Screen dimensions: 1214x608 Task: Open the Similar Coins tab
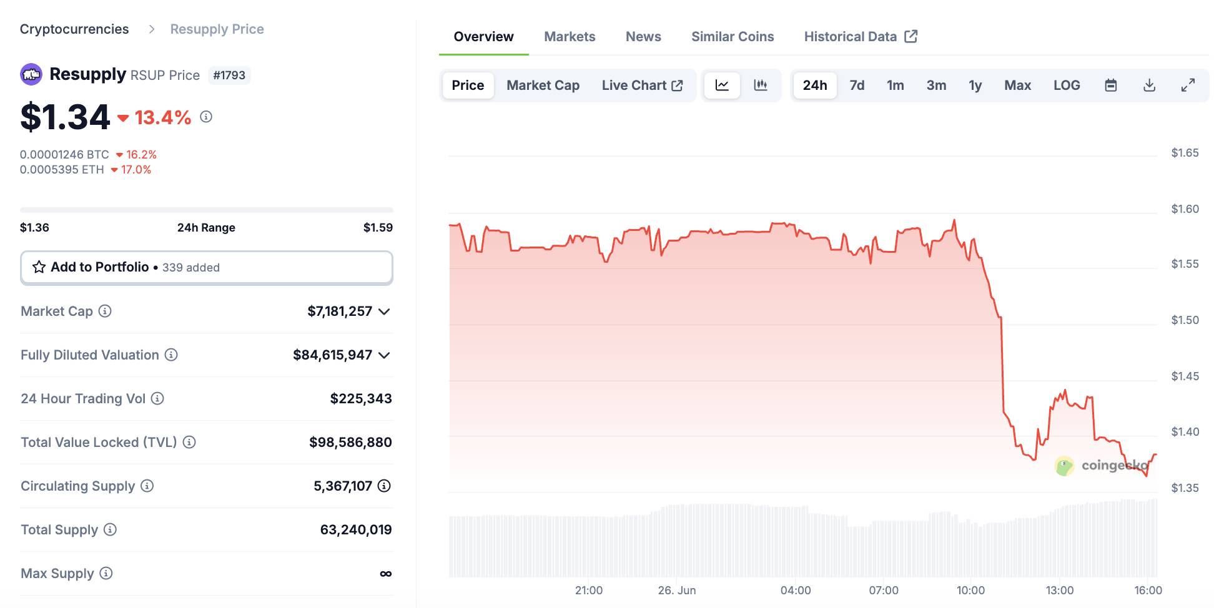(733, 37)
